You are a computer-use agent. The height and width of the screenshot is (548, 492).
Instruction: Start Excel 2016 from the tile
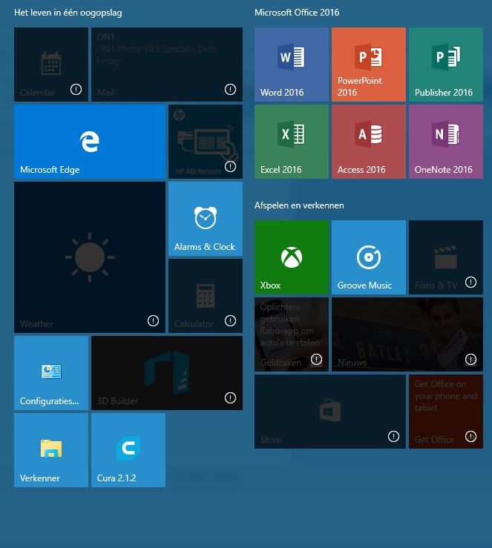pyautogui.click(x=292, y=142)
